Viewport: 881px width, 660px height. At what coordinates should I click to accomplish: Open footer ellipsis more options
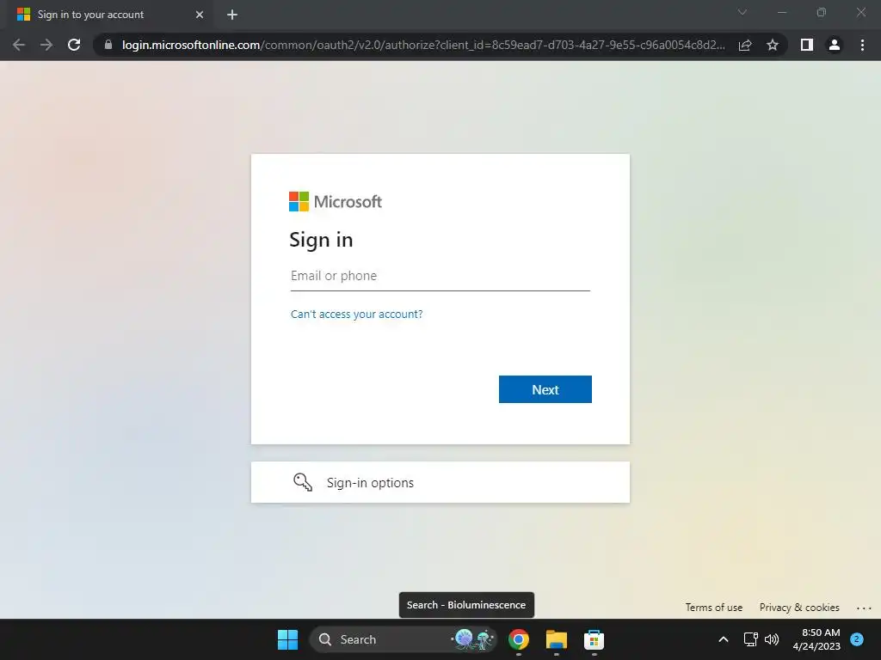click(864, 608)
